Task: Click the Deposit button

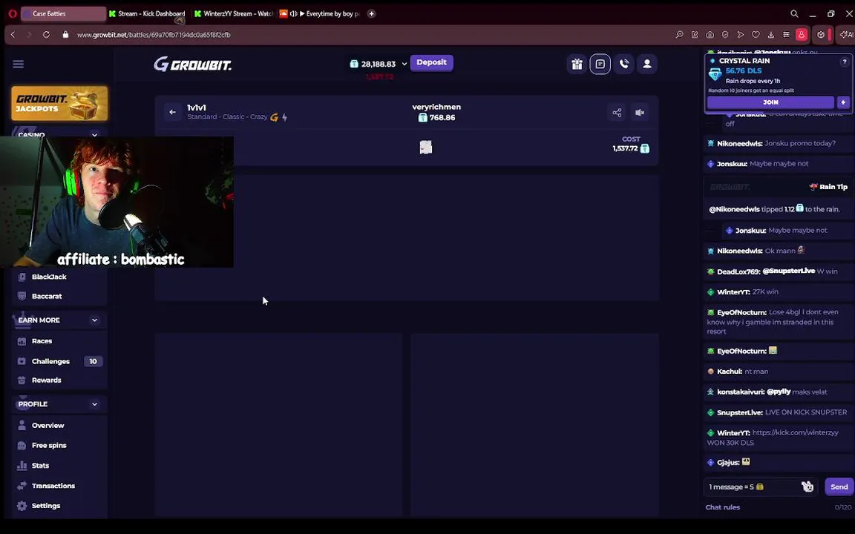Action: click(431, 62)
